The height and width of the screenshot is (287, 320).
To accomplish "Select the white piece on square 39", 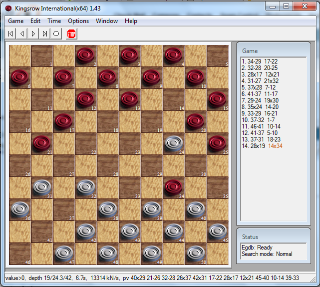I will (152, 209).
